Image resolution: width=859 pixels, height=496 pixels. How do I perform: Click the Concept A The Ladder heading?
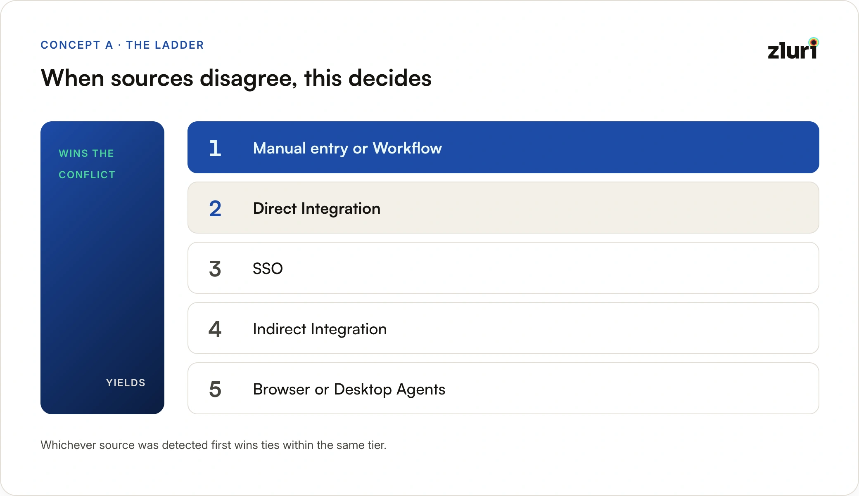tap(122, 45)
